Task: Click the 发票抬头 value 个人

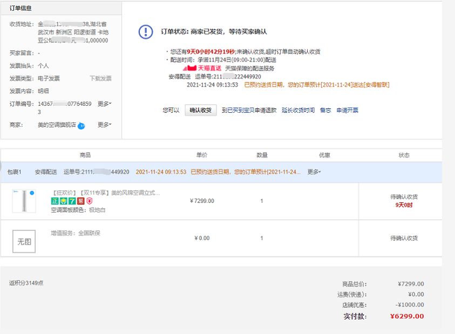Action: [43, 66]
